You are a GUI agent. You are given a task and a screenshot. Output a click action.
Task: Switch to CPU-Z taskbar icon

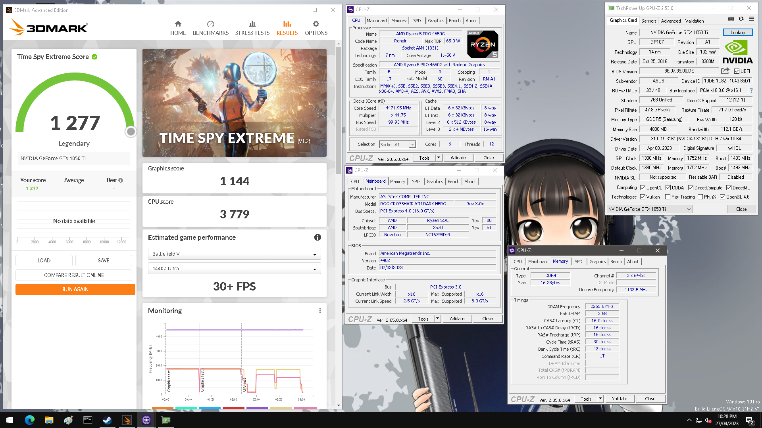point(146,420)
